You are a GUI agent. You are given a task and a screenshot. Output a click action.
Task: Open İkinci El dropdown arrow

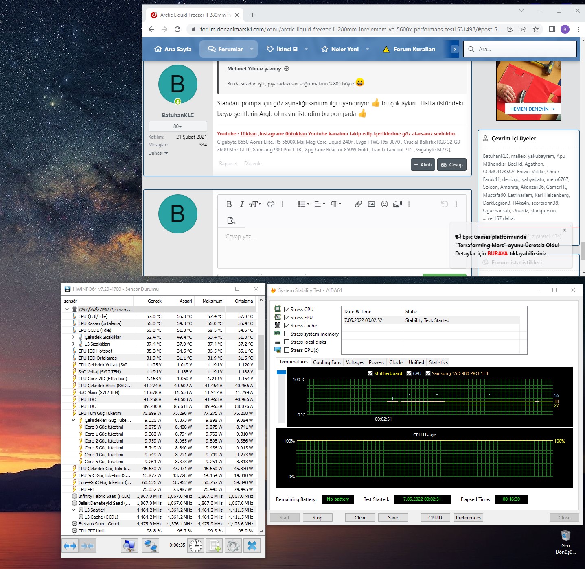point(306,49)
